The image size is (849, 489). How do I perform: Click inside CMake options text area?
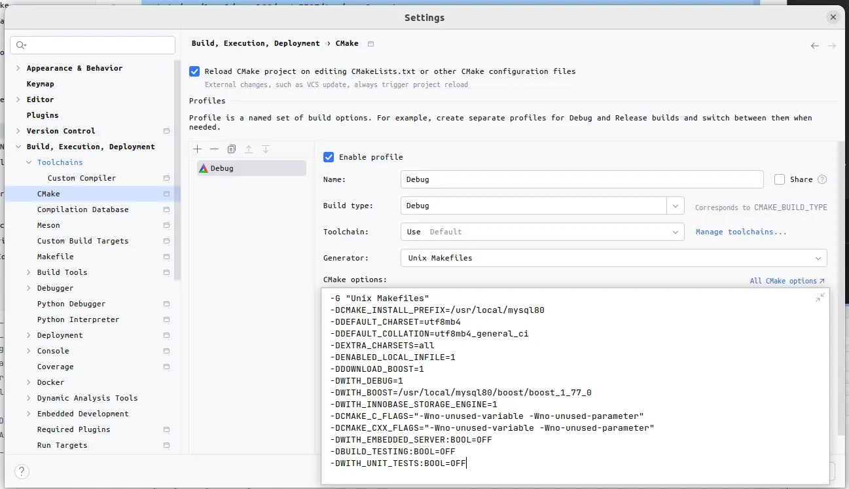(x=575, y=386)
